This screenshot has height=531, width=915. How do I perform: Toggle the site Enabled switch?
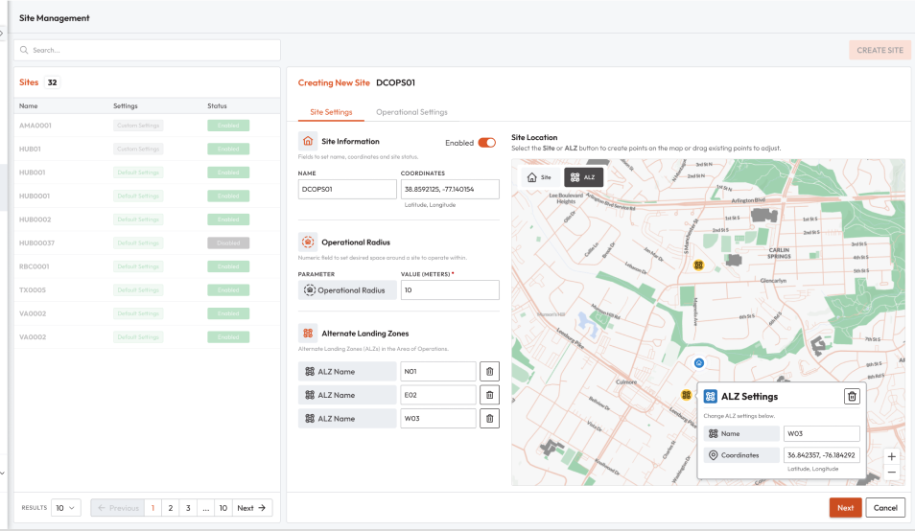[486, 143]
